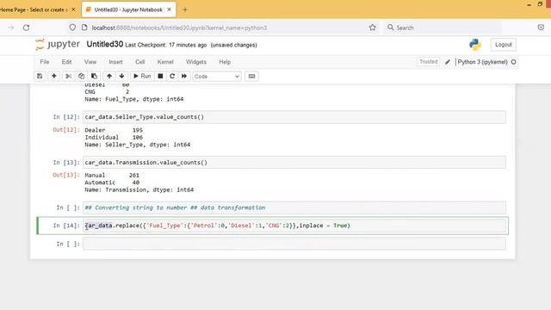This screenshot has height=310, width=551.
Task: Click 'Name: Seller_Type, dtype: int64' text
Action: pyautogui.click(x=138, y=145)
